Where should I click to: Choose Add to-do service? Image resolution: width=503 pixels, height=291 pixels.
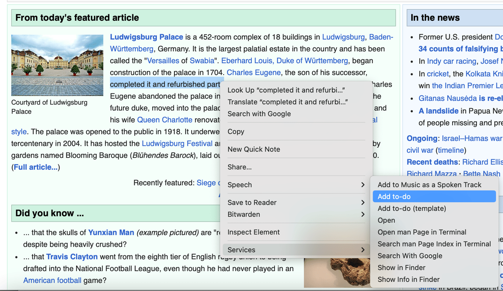pos(434,197)
